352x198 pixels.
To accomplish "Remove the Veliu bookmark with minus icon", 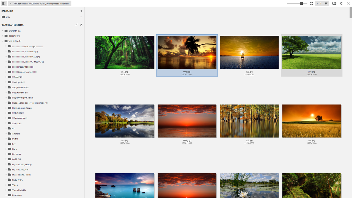I will point(81,17).
